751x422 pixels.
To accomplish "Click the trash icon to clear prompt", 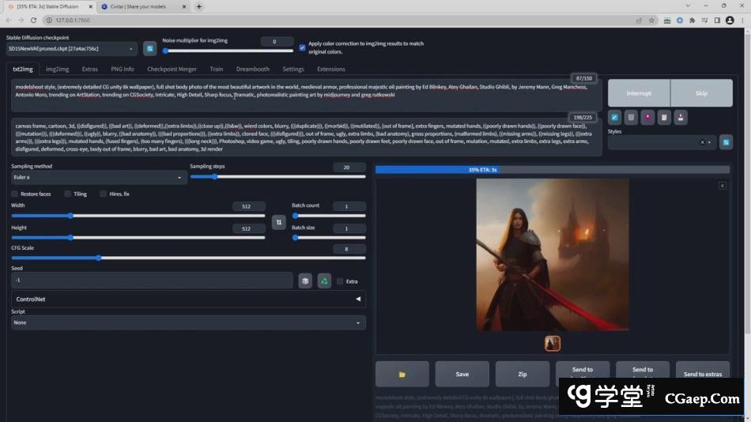I will pos(631,117).
